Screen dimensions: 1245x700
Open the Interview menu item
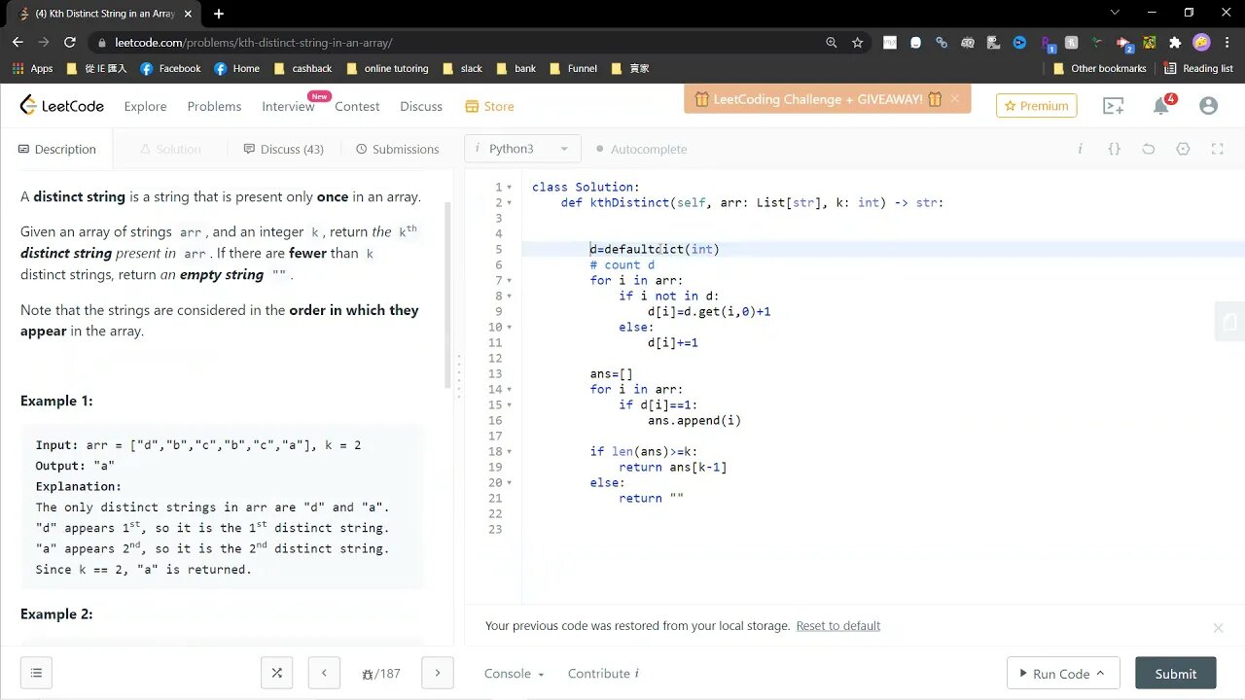[288, 106]
